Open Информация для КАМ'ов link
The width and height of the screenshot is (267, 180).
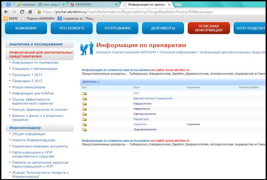tap(33, 93)
